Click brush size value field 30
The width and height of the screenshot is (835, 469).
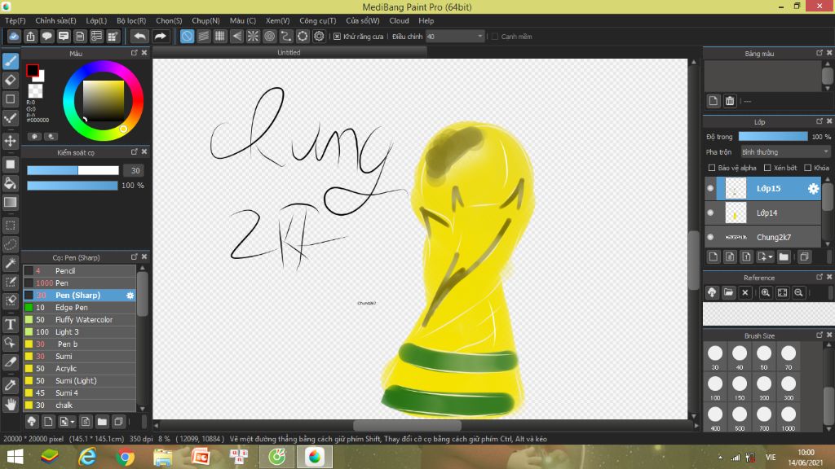(x=135, y=170)
